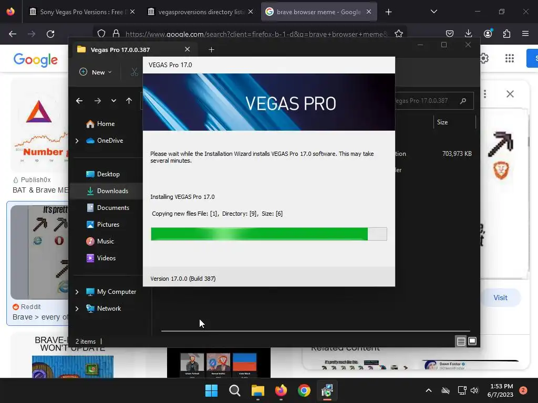Open the Google apps grid icon

pyautogui.click(x=510, y=58)
